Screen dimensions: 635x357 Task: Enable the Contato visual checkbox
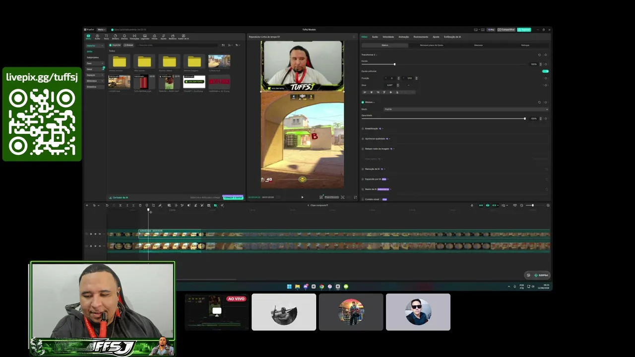363,199
